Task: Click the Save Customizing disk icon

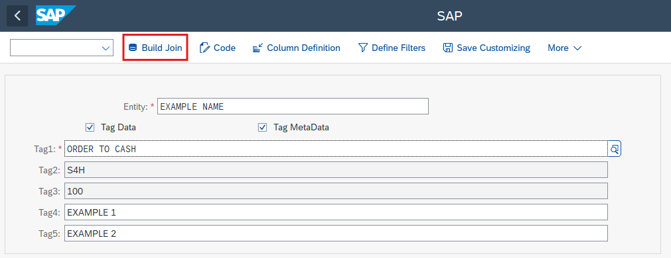Action: coord(447,48)
